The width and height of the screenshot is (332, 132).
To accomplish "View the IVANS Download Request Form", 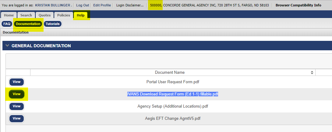I will (17, 94).
